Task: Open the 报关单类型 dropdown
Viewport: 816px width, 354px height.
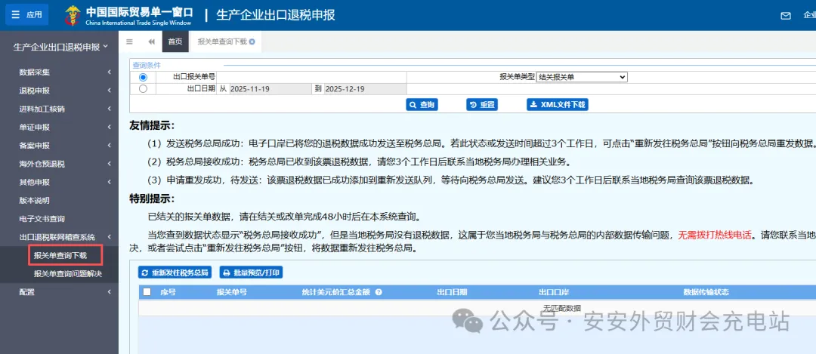Action: coord(583,77)
